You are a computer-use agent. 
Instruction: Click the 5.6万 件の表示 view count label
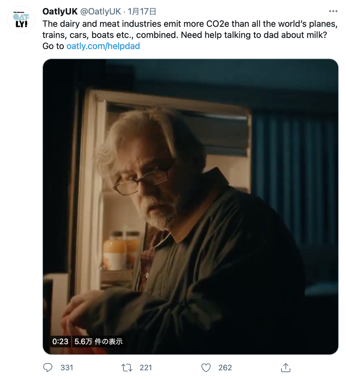(98, 341)
